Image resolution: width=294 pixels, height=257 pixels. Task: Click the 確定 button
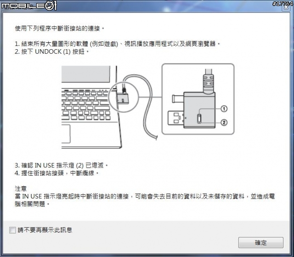(260, 243)
